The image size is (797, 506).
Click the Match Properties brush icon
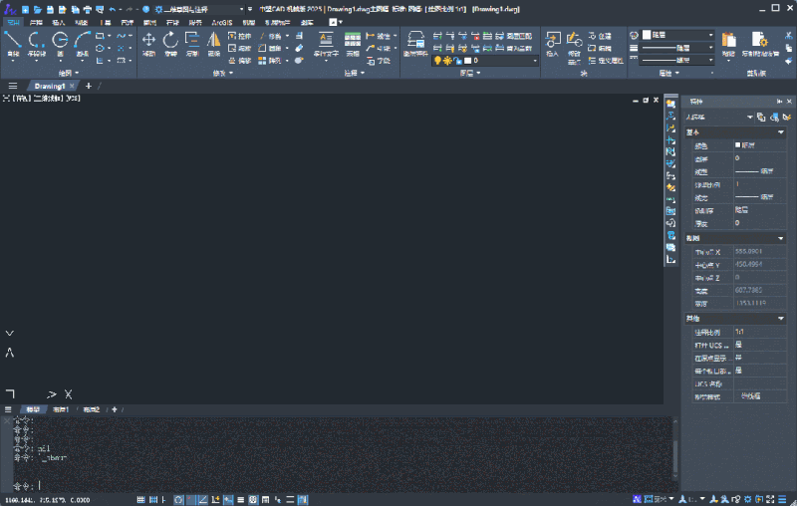pyautogui.click(x=788, y=61)
